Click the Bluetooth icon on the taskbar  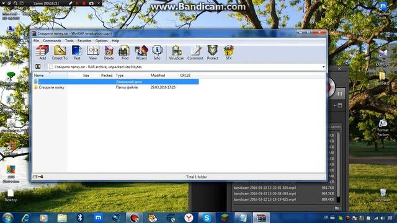pyautogui.click(x=80, y=217)
